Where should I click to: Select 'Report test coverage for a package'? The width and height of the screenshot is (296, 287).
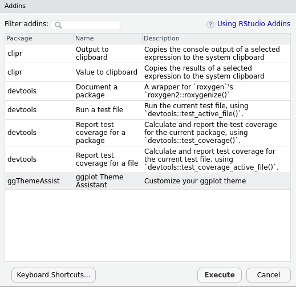[x=100, y=133]
